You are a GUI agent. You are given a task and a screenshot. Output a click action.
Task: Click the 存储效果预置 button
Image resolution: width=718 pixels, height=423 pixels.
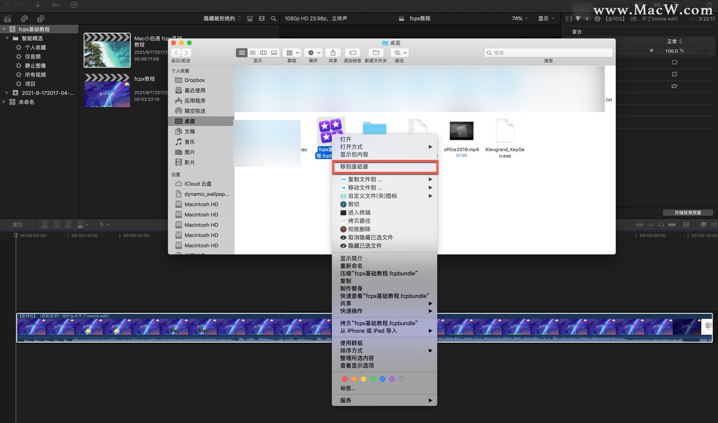[688, 212]
